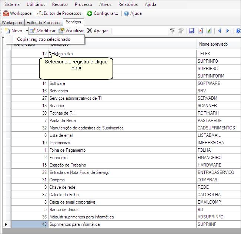
Task: Click the TELFX abbreviated name cell
Action: point(218,53)
